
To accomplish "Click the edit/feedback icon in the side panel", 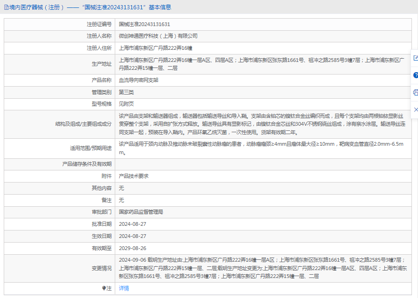I will point(415,58).
